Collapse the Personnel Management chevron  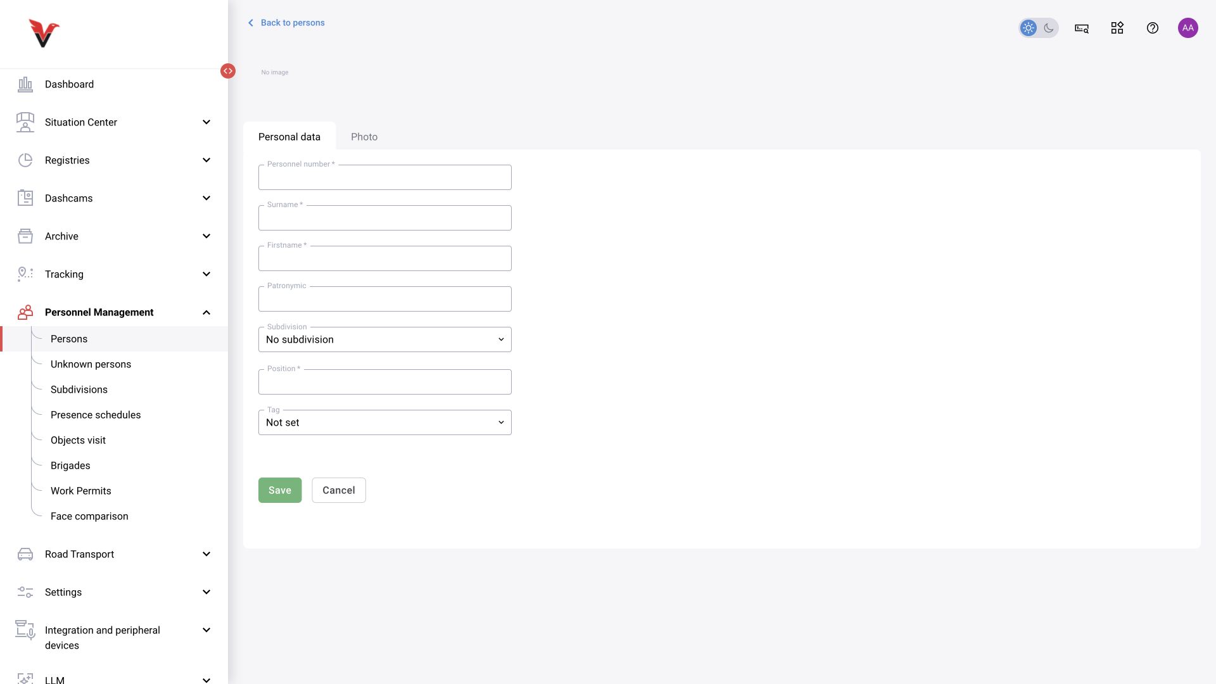click(206, 312)
